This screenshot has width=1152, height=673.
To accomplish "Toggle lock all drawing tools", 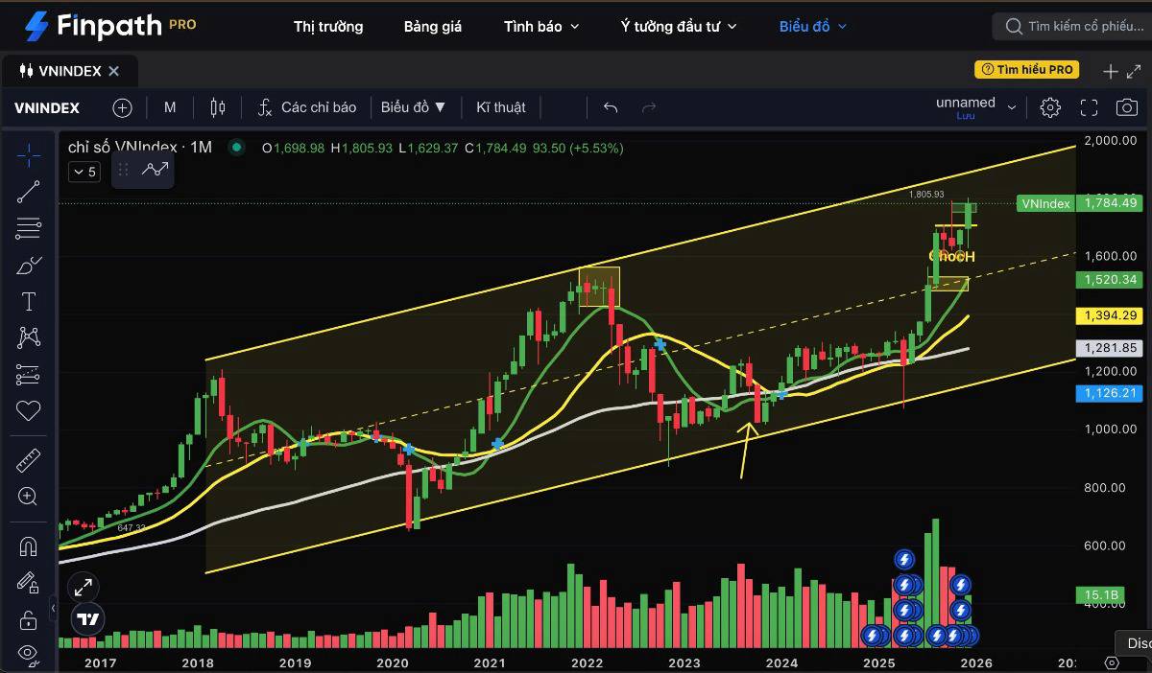I will (29, 618).
